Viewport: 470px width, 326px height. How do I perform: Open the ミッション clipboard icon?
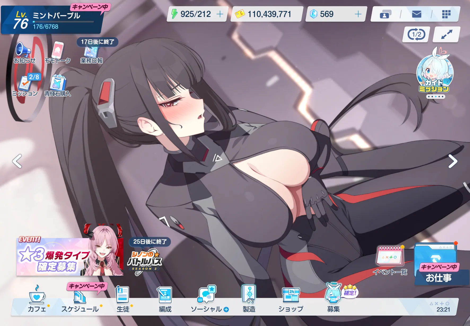pos(25,85)
